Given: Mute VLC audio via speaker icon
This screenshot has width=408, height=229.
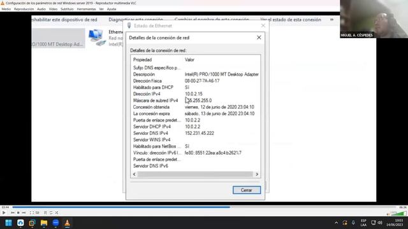Looking at the screenshot, I should (x=388, y=214).
